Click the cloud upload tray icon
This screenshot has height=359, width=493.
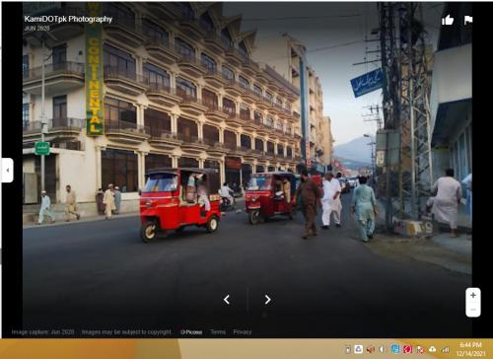click(x=432, y=349)
